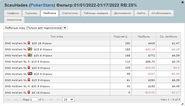Image resolution: width=185 pixels, height=106 pixels.
Task: Click the knockout K icon in $25 9 Игроки row
Action: (31, 74)
